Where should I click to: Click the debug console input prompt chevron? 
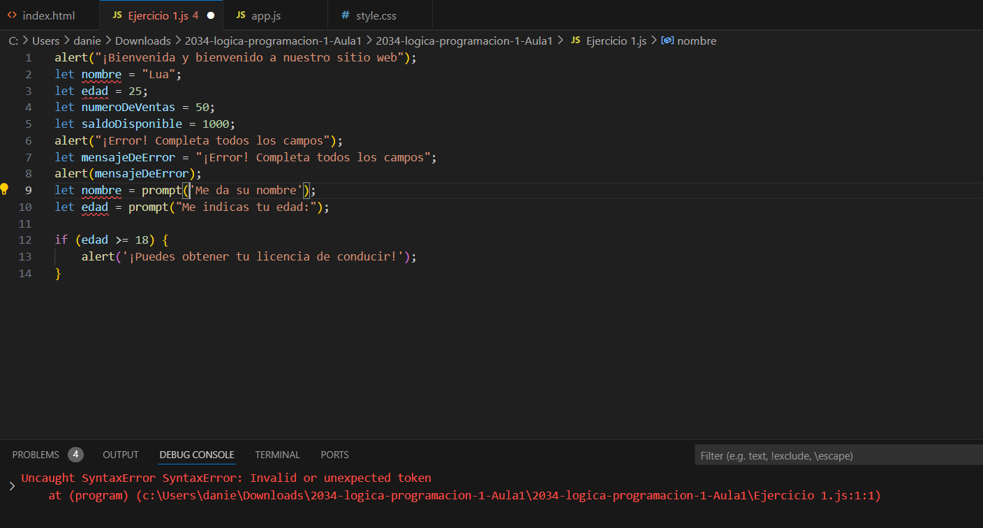click(x=11, y=486)
